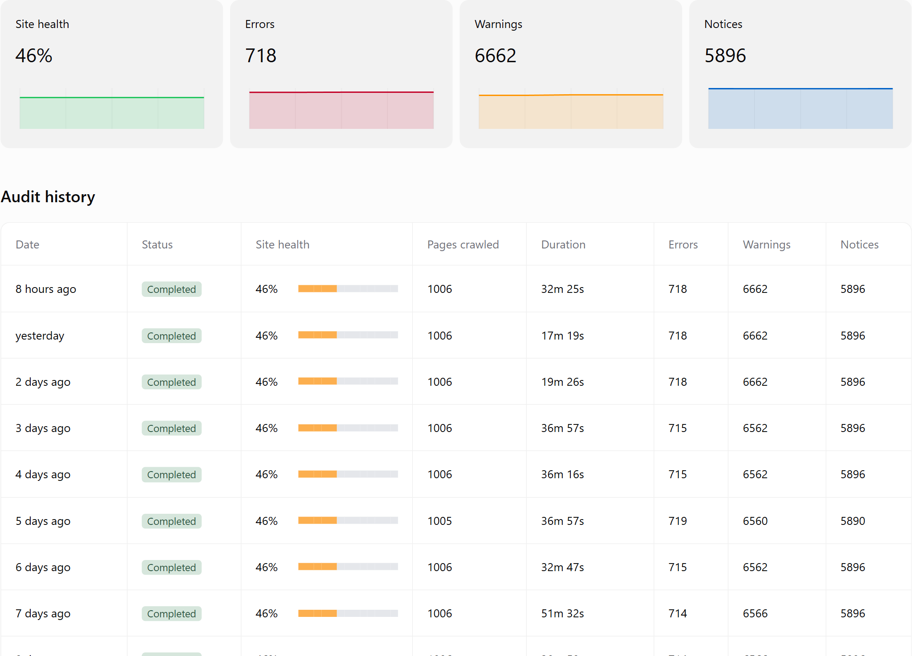The width and height of the screenshot is (912, 656).
Task: Click warnings value '6566'
Action: [755, 613]
